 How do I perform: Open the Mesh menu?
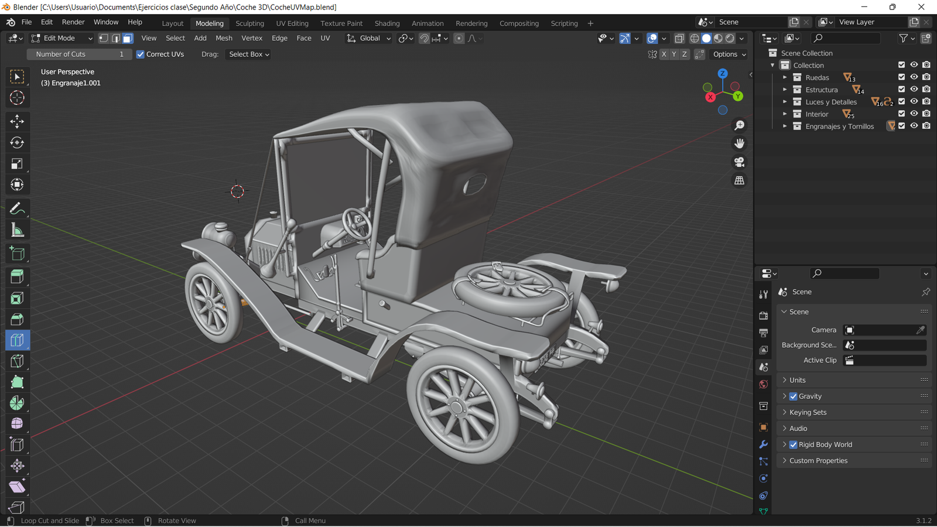click(x=224, y=39)
